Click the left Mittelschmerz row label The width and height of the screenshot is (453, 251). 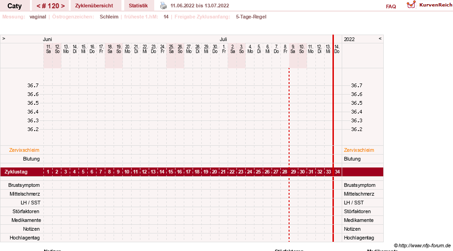pos(24,194)
